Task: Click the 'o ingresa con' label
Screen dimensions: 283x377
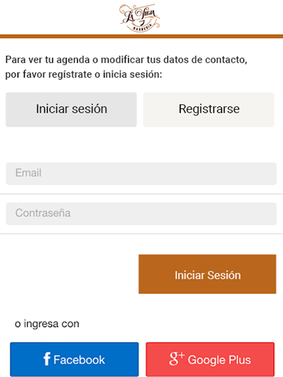Action: point(47,324)
